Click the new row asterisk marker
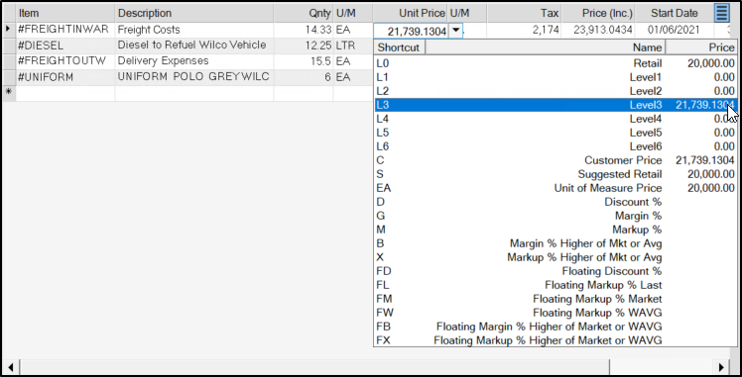The width and height of the screenshot is (742, 377). click(x=8, y=92)
